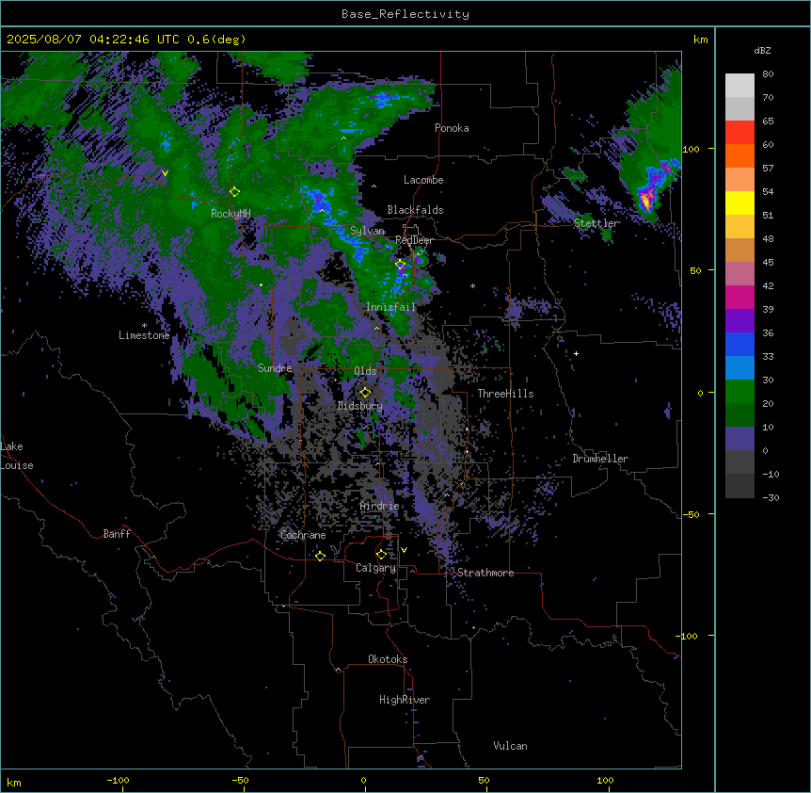Image resolution: width=811 pixels, height=793 pixels.
Task: Click the yellow V marker east of Calgary
Action: [x=404, y=550]
